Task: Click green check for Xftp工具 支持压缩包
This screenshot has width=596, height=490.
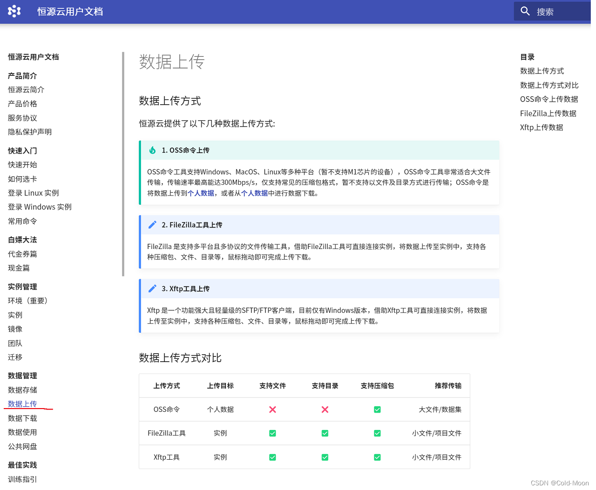Action: pos(377,457)
